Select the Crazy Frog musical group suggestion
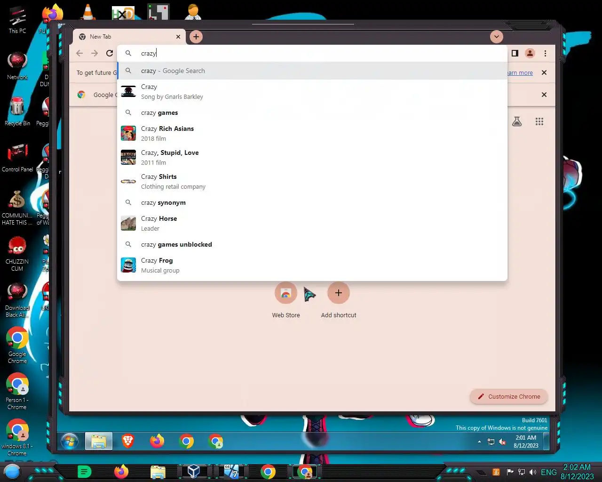The width and height of the screenshot is (602, 482). [x=312, y=265]
